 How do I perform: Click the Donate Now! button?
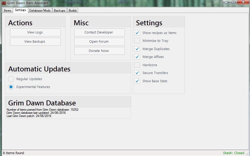click(99, 51)
